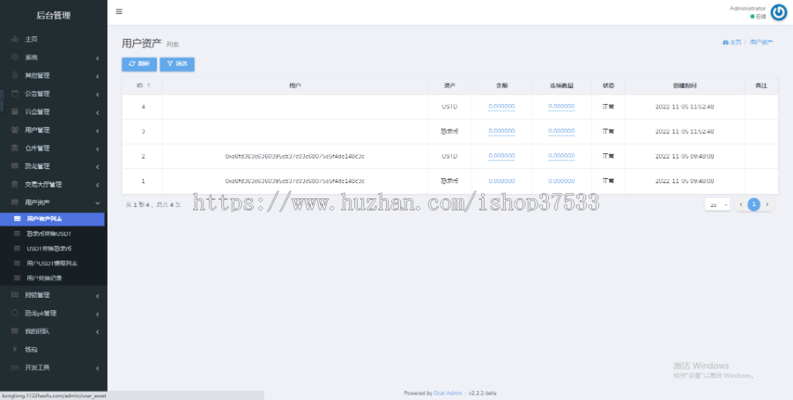Click the icon beside the 系统 menu
Image resolution: width=793 pixels, height=400 pixels.
[15, 57]
